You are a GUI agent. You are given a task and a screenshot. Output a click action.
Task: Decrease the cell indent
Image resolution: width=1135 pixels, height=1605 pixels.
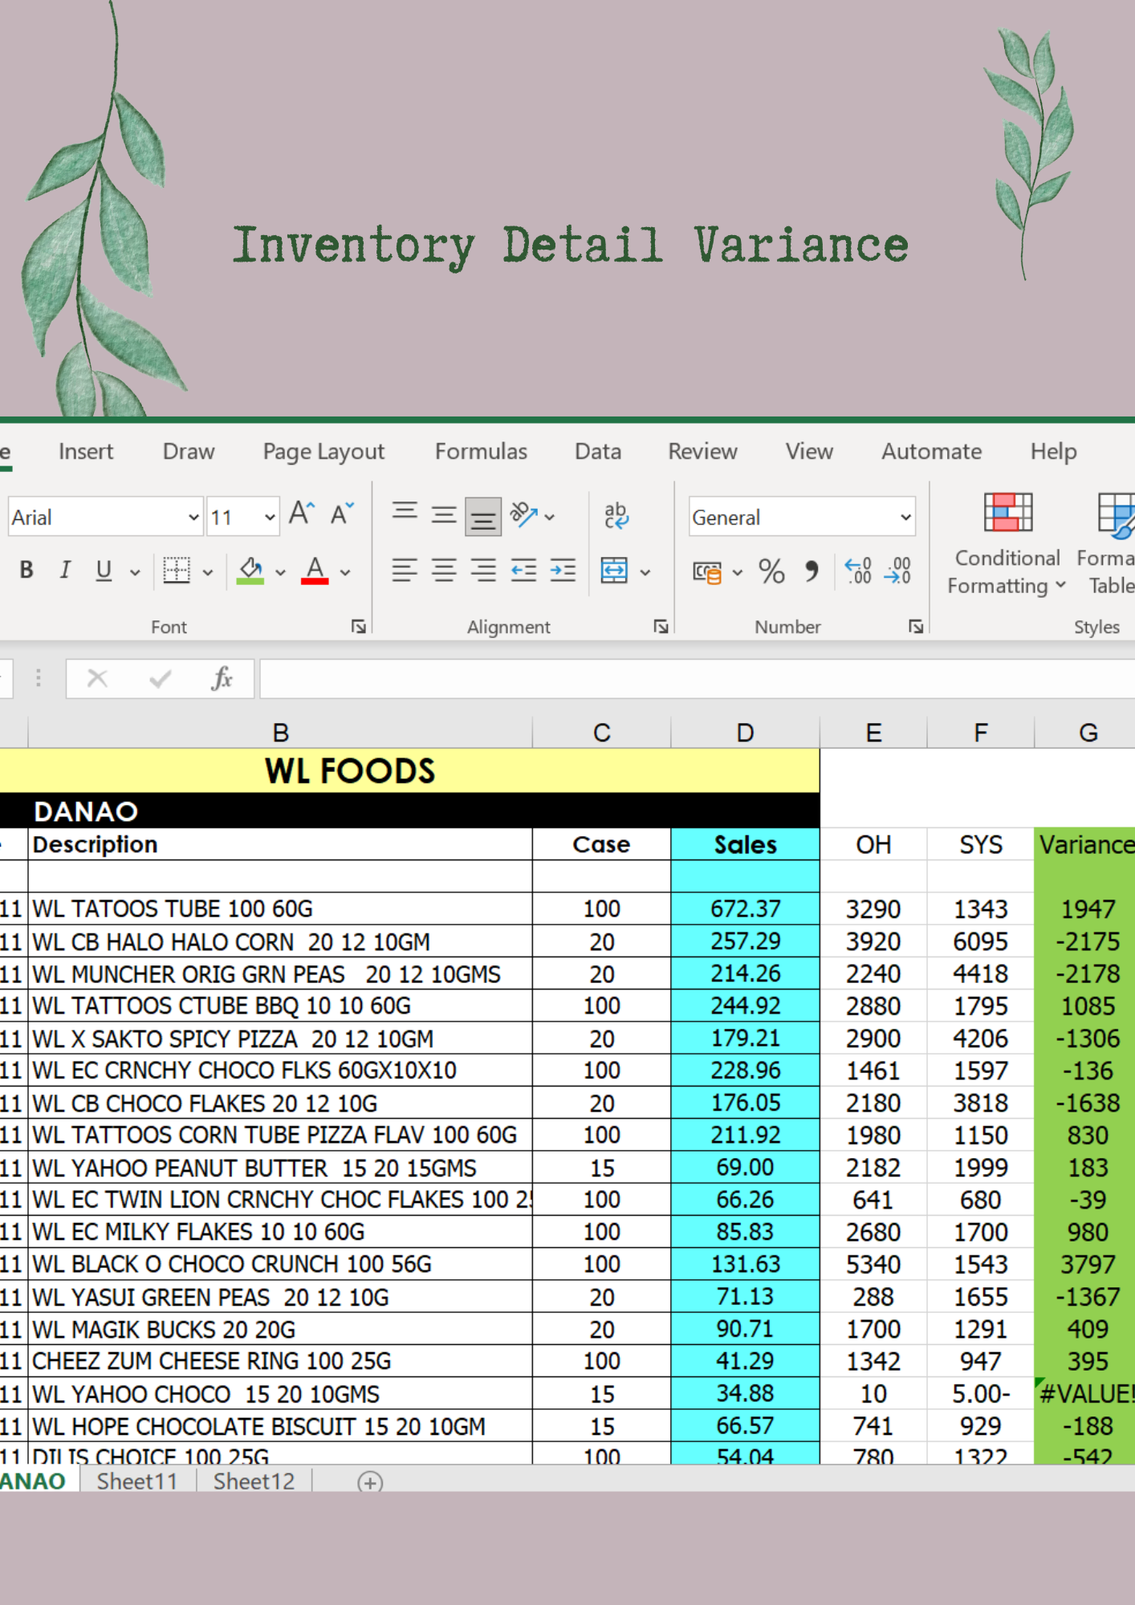pyautogui.click(x=523, y=571)
